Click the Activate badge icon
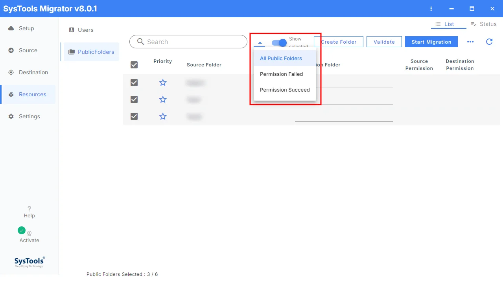 tap(29, 233)
